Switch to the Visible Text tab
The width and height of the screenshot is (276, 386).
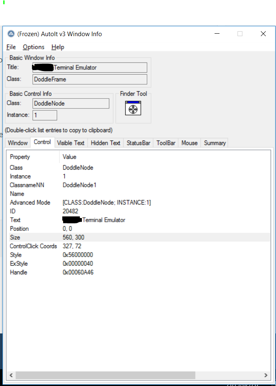coord(70,143)
